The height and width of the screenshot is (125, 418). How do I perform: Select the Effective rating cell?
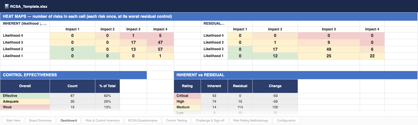[x=25, y=96]
